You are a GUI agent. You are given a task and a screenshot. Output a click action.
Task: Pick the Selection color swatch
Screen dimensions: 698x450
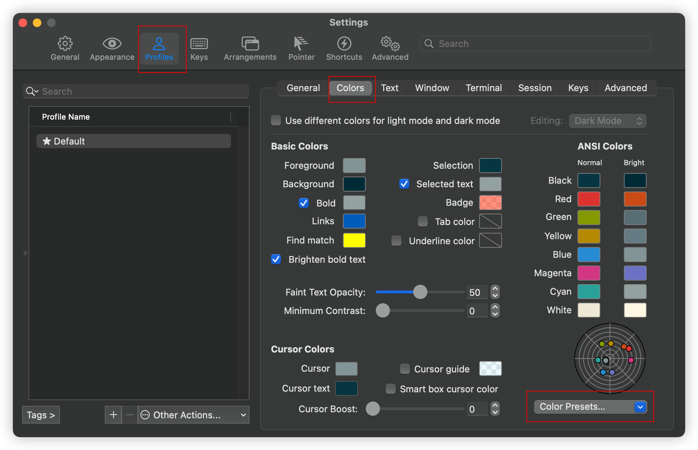pos(491,166)
